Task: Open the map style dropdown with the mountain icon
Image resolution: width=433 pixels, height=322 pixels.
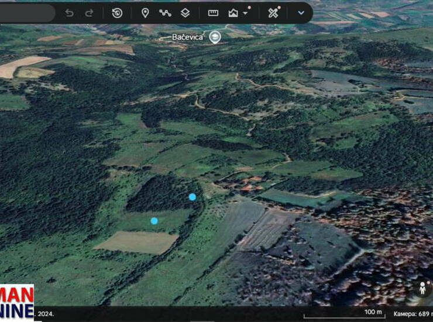Action: 236,13
